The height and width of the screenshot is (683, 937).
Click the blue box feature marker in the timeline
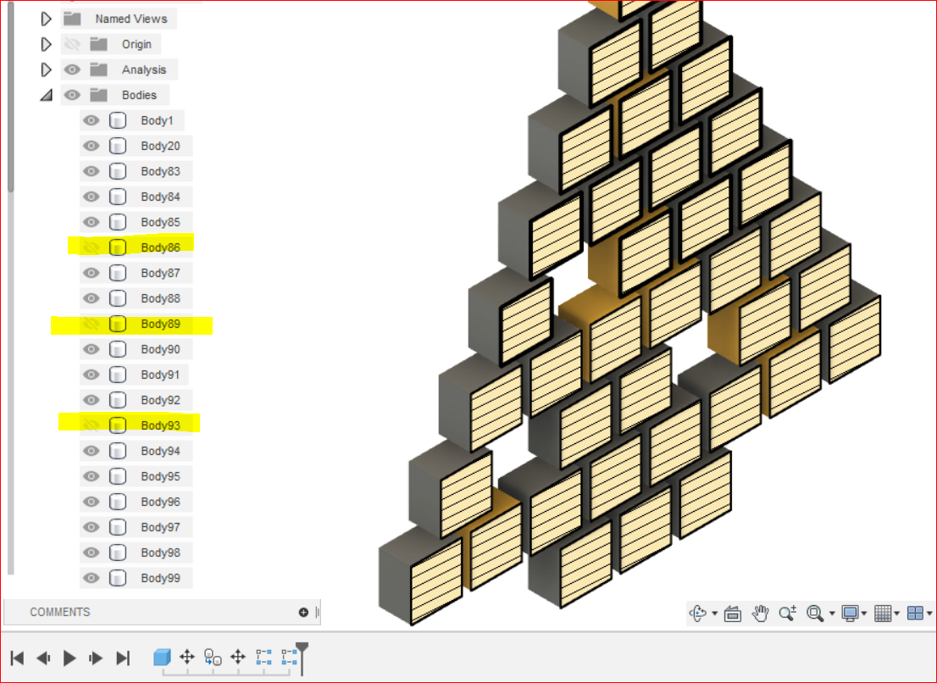(x=160, y=657)
